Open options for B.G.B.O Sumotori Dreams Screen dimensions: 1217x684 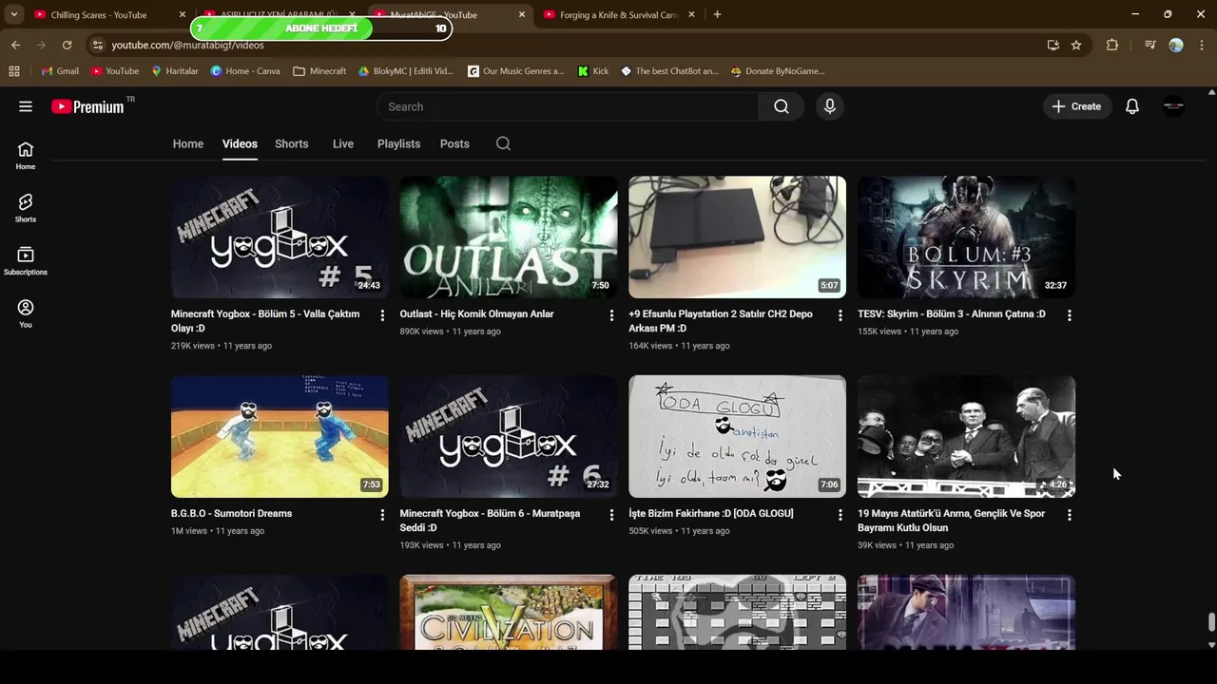pyautogui.click(x=382, y=515)
